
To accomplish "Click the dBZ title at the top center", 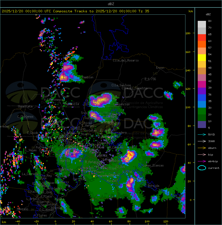I will pyautogui.click(x=111, y=4).
